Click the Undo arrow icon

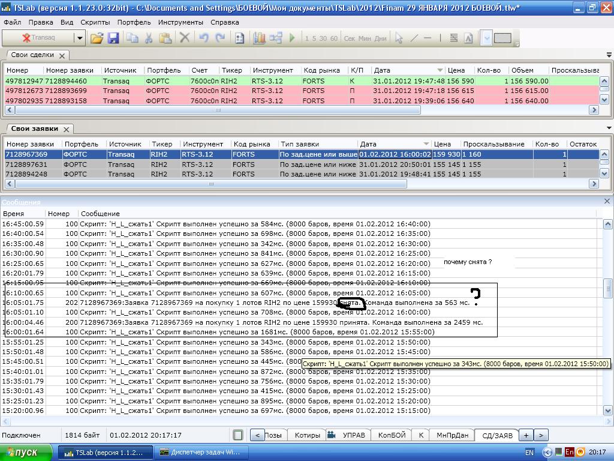click(x=203, y=38)
